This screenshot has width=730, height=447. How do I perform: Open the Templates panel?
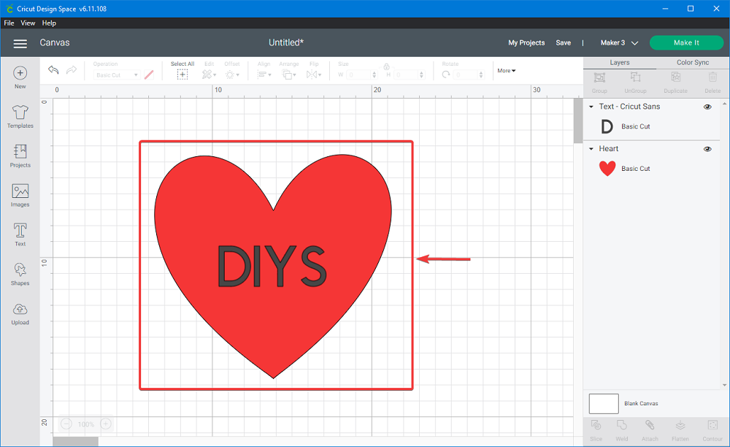[x=20, y=115]
